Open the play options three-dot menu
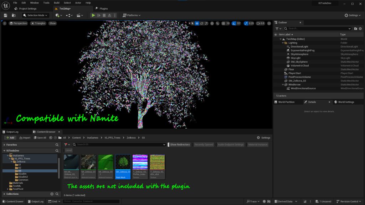This screenshot has width=365, height=205. coord(115,15)
